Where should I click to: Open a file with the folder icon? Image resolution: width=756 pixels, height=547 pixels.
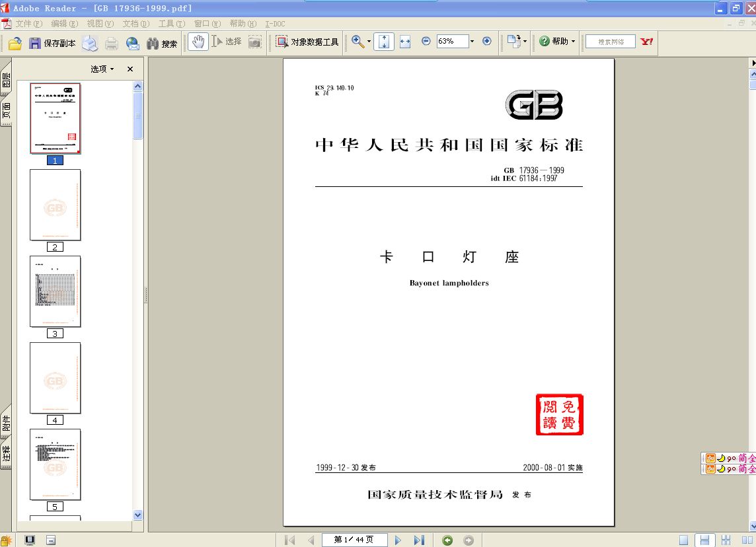pos(15,43)
